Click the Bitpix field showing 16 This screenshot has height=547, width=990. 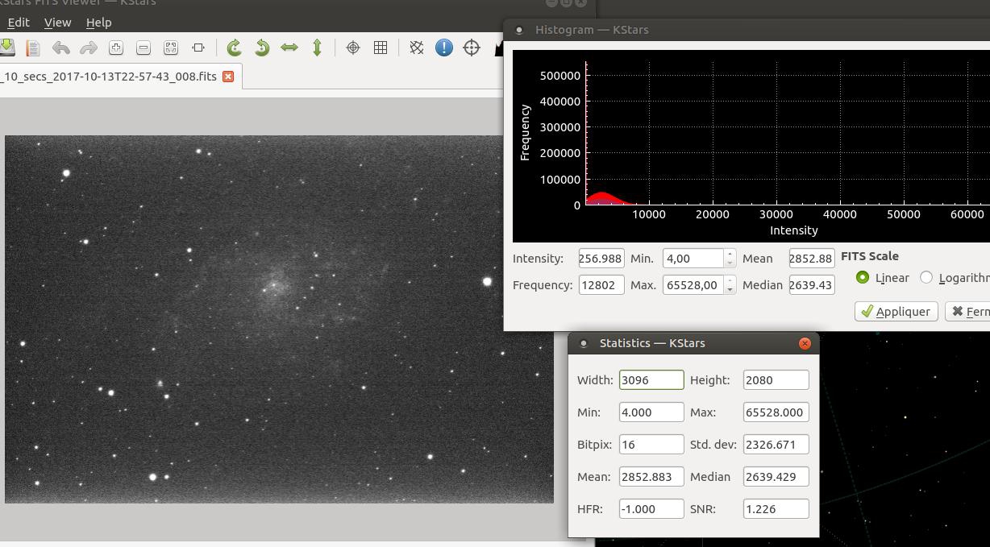coord(651,445)
